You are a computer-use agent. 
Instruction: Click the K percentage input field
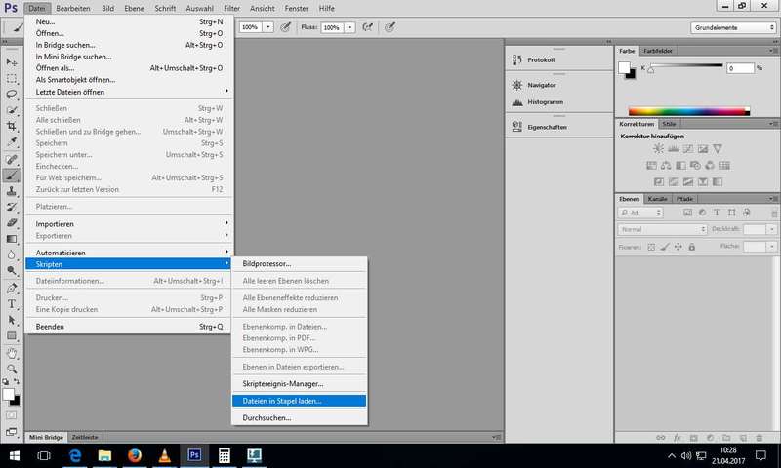pyautogui.click(x=740, y=68)
